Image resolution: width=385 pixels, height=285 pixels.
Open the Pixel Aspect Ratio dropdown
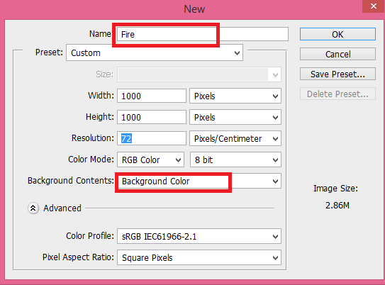(199, 257)
